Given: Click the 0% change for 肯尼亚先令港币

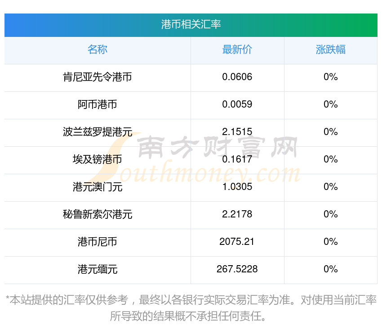Looking at the screenshot, I should tap(331, 77).
